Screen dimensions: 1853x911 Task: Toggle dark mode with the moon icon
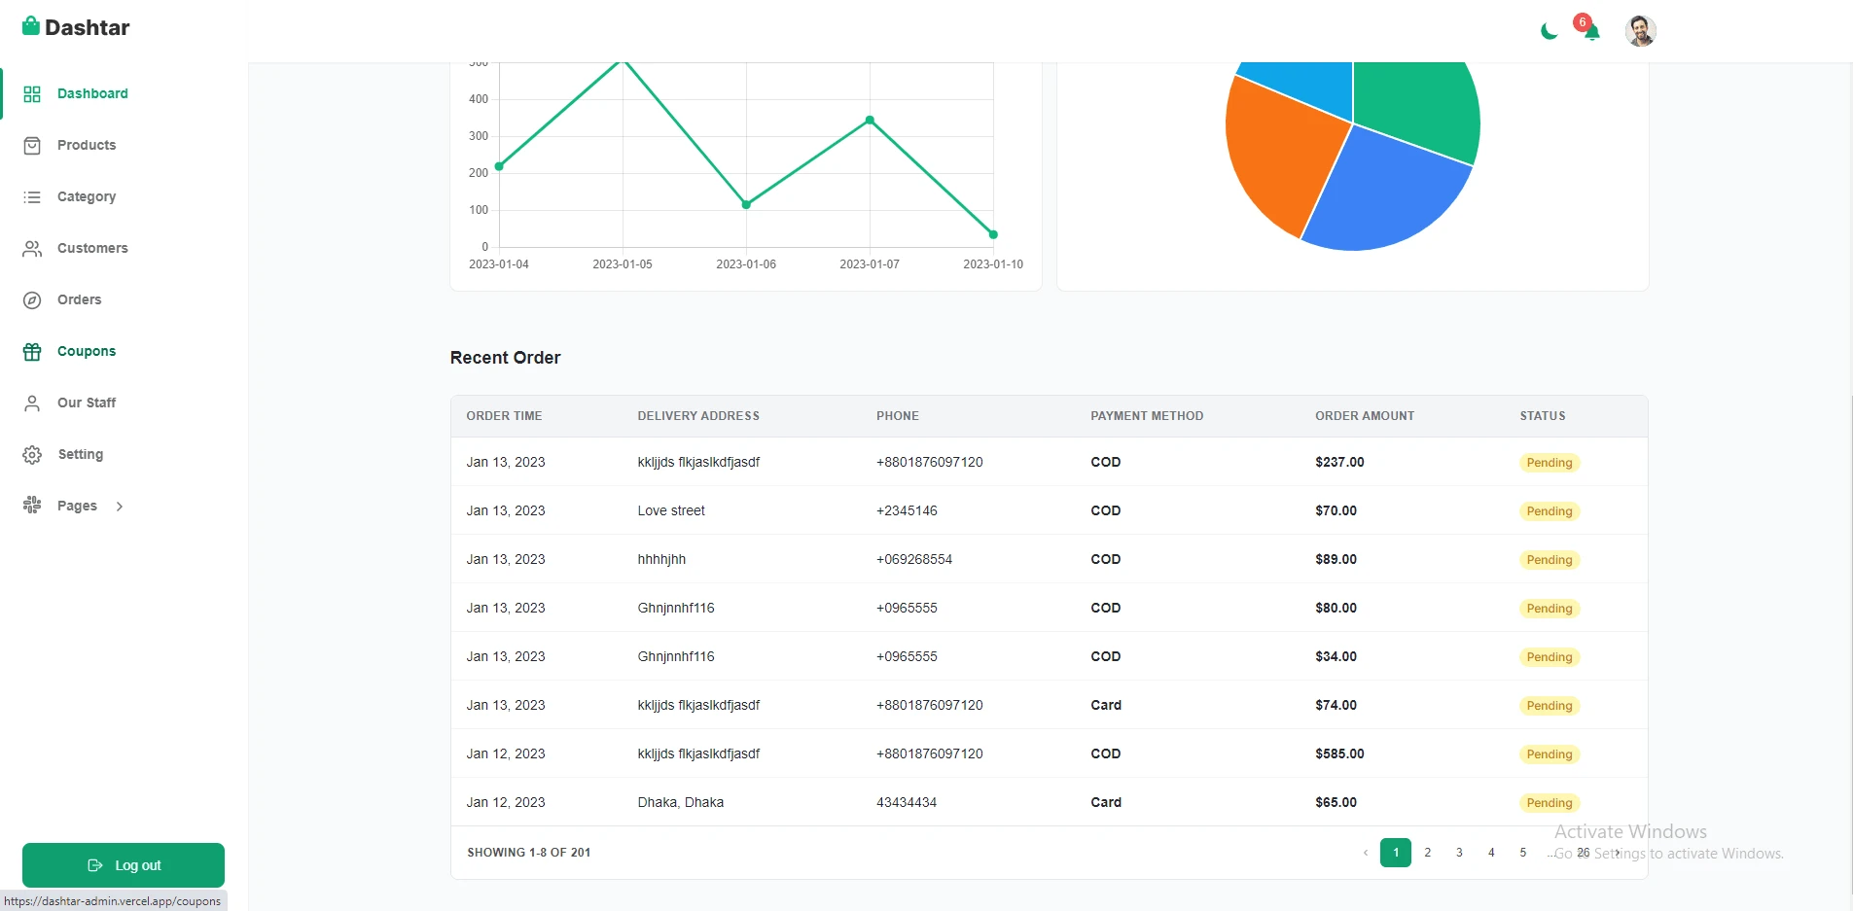[1550, 32]
